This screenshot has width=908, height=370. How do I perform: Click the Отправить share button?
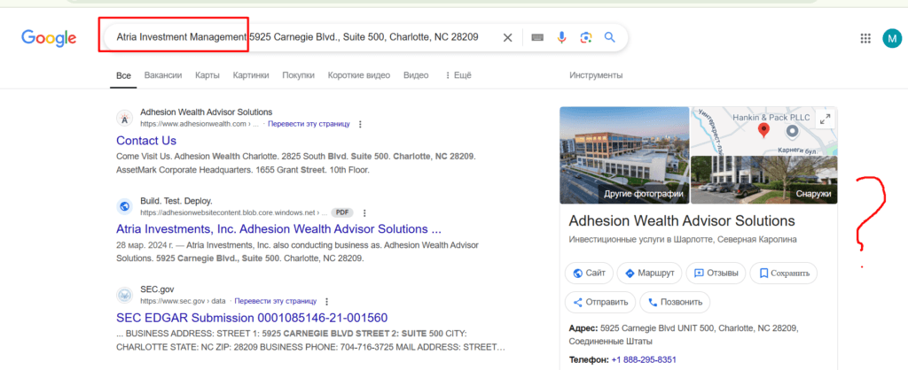600,302
